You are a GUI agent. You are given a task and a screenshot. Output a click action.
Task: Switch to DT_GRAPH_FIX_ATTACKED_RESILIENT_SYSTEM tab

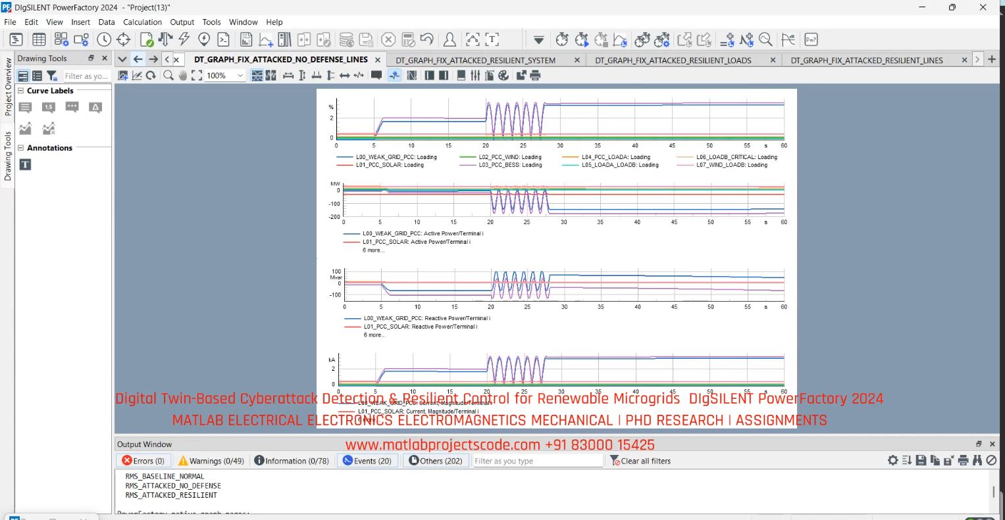(x=475, y=60)
